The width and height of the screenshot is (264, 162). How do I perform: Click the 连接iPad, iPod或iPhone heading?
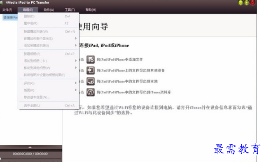(x=104, y=46)
